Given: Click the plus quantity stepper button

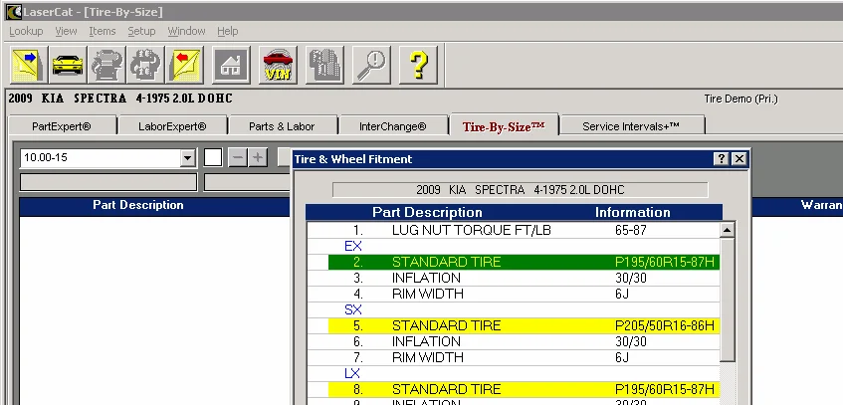Looking at the screenshot, I should click(258, 157).
